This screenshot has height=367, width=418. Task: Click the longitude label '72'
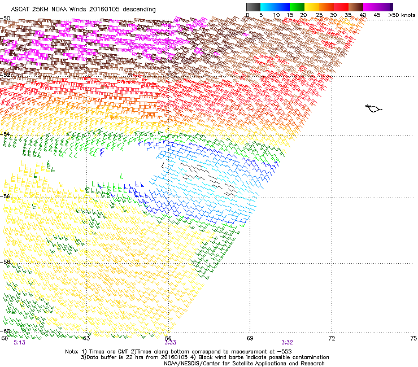[332, 338]
